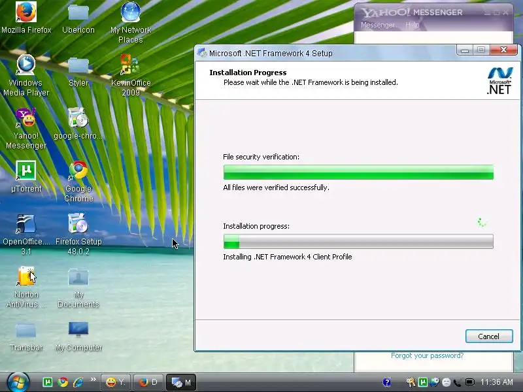Open µTorrent system tray icon

coord(423,382)
